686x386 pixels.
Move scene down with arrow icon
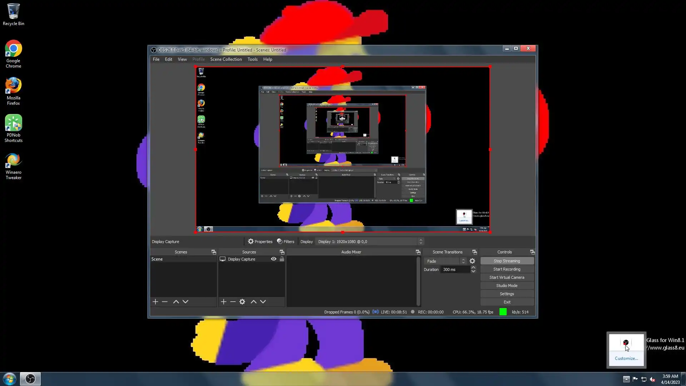coord(185,302)
